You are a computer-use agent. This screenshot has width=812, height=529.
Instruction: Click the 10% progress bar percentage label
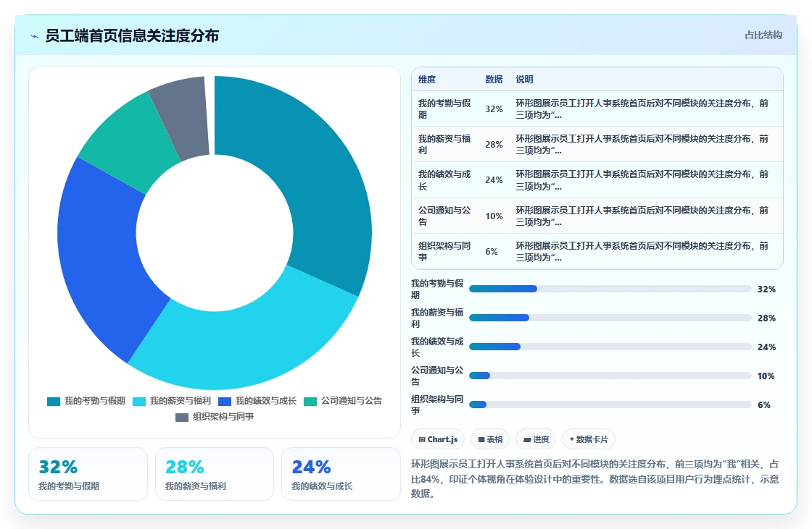point(766,376)
